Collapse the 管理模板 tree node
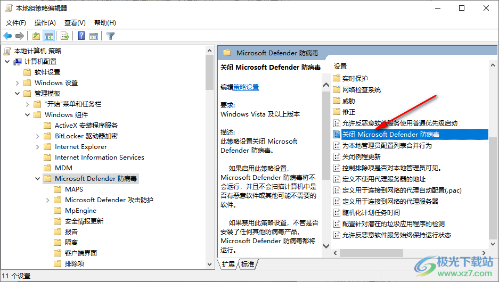 click(x=18, y=94)
